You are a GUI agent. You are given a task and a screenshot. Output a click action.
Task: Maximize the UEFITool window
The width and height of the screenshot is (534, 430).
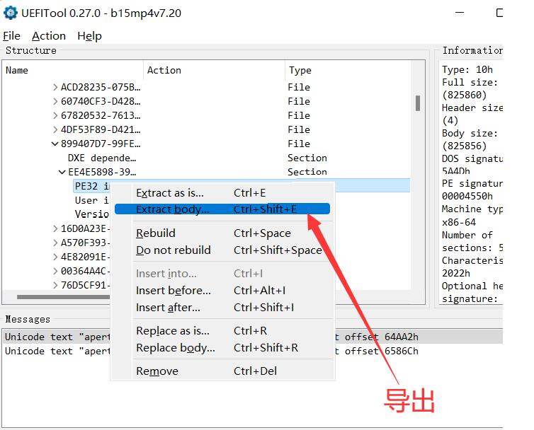(499, 13)
